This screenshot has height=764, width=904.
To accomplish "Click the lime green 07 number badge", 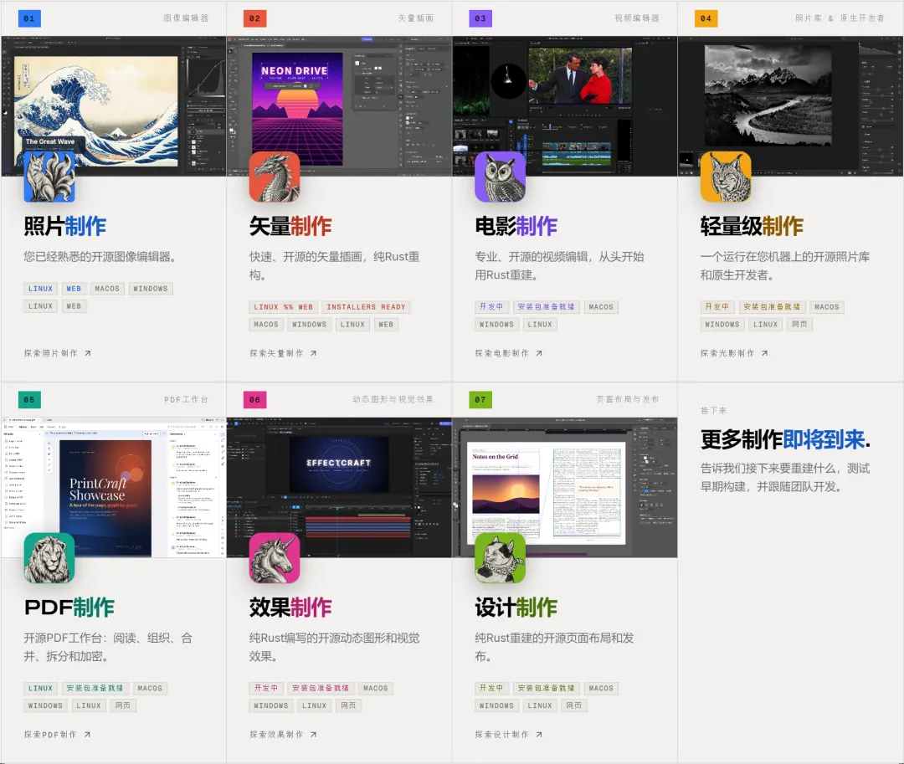I will click(480, 400).
